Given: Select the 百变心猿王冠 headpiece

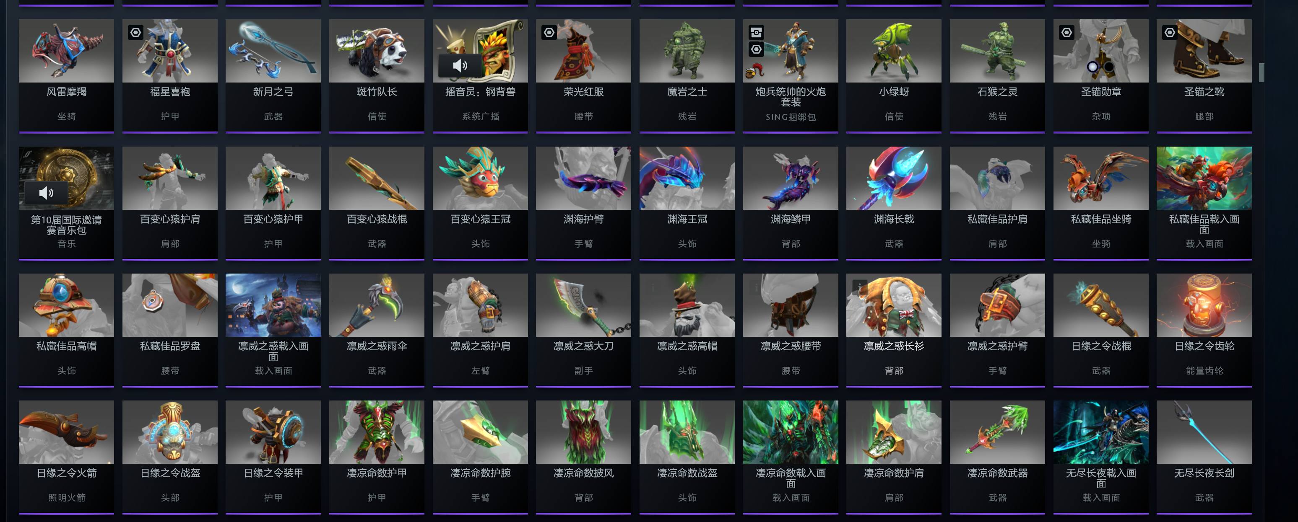Looking at the screenshot, I should (480, 203).
